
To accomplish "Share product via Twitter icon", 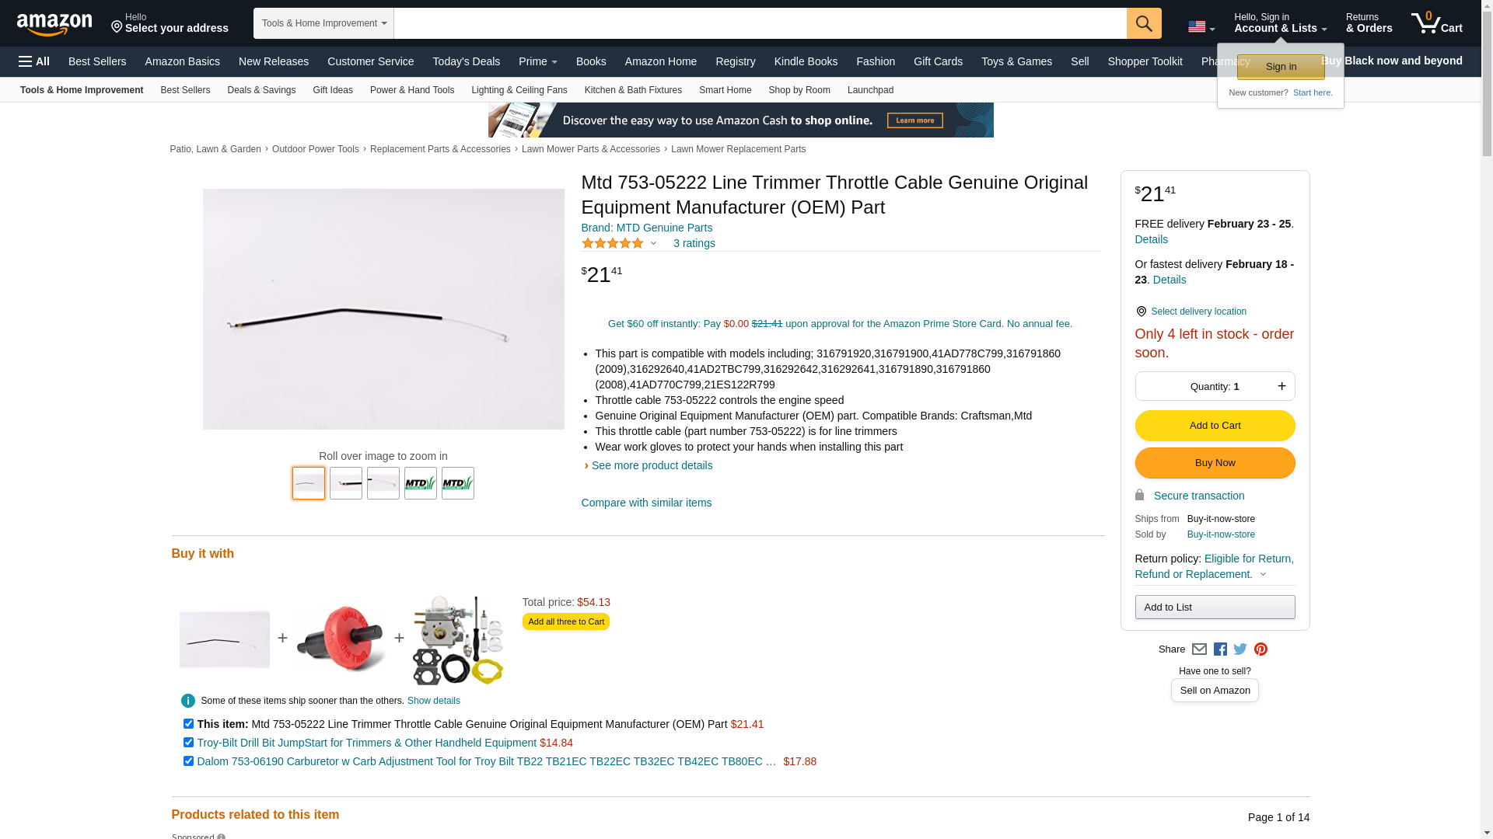I will click(1240, 649).
